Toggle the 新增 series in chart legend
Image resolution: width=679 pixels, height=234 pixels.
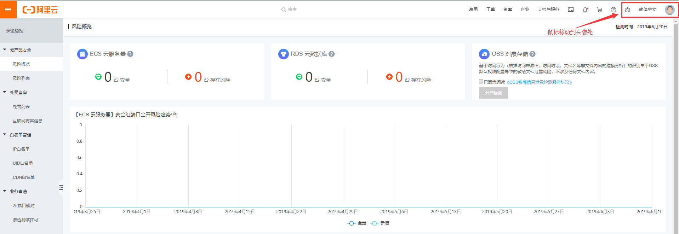click(x=380, y=223)
